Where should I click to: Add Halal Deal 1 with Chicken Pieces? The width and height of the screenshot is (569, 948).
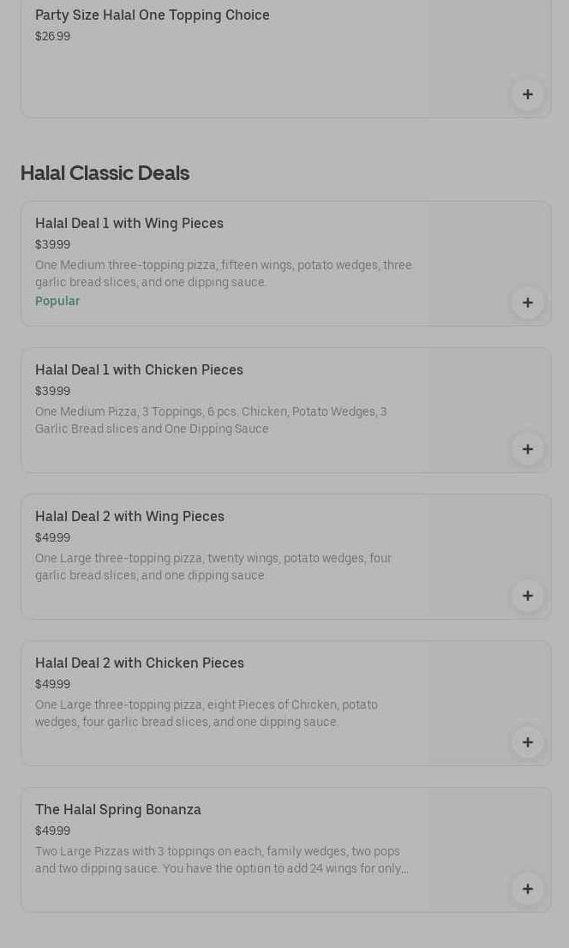[527, 449]
